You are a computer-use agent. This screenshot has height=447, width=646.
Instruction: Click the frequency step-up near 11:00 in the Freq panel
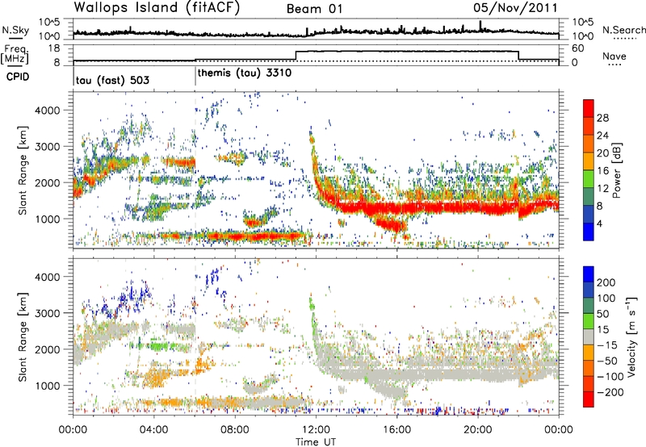tap(296, 56)
